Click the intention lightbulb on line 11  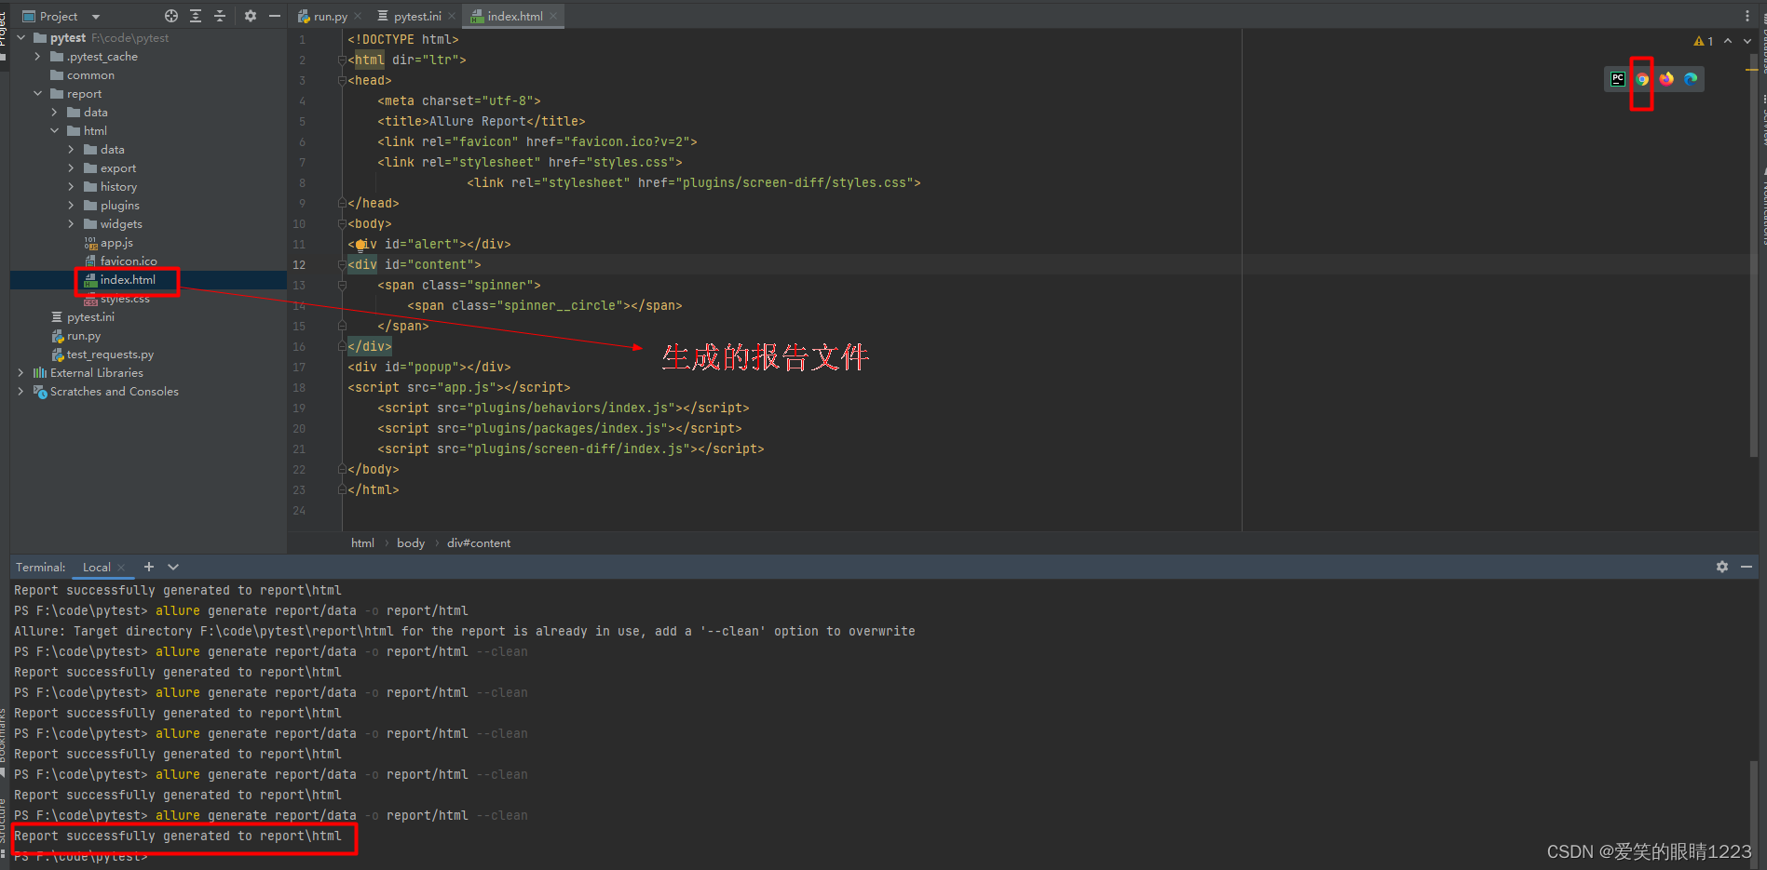tap(360, 246)
